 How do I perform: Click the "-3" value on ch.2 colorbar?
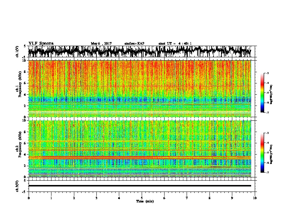click(x=267, y=133)
